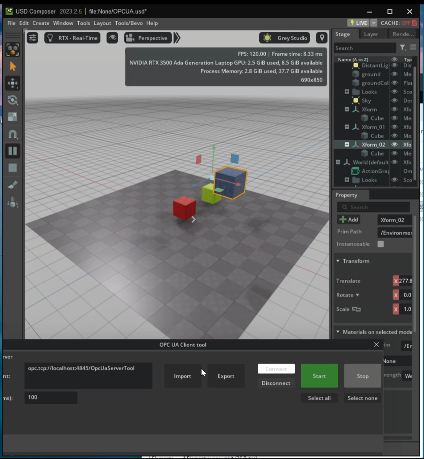Open the Stage filter funnel icon
This screenshot has height=459, width=424.
[x=403, y=48]
